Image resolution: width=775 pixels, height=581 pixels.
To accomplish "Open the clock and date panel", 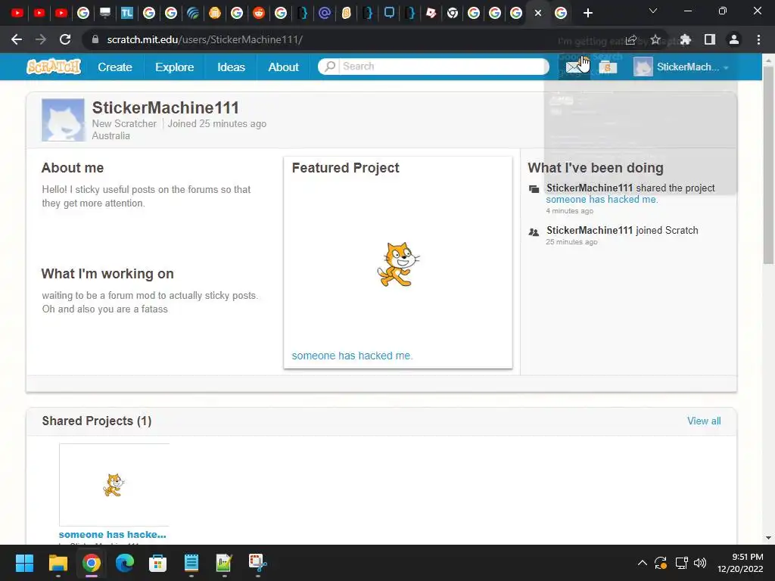I will click(740, 563).
